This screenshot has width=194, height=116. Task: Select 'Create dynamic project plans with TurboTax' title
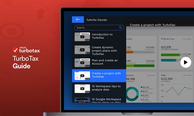[x=104, y=51]
